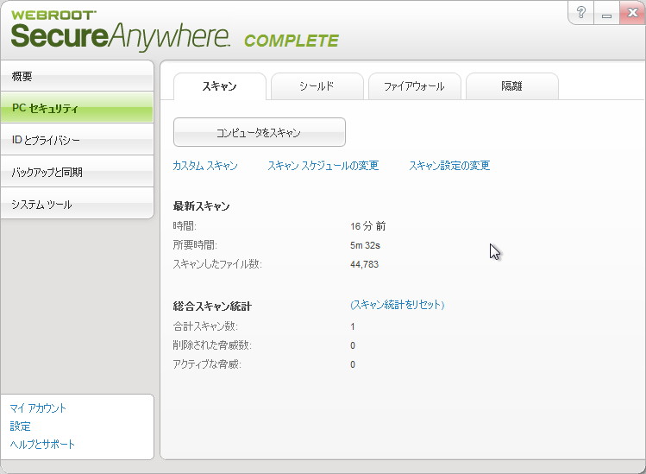Close the Webroot window
This screenshot has height=474, width=646.
coord(632,13)
